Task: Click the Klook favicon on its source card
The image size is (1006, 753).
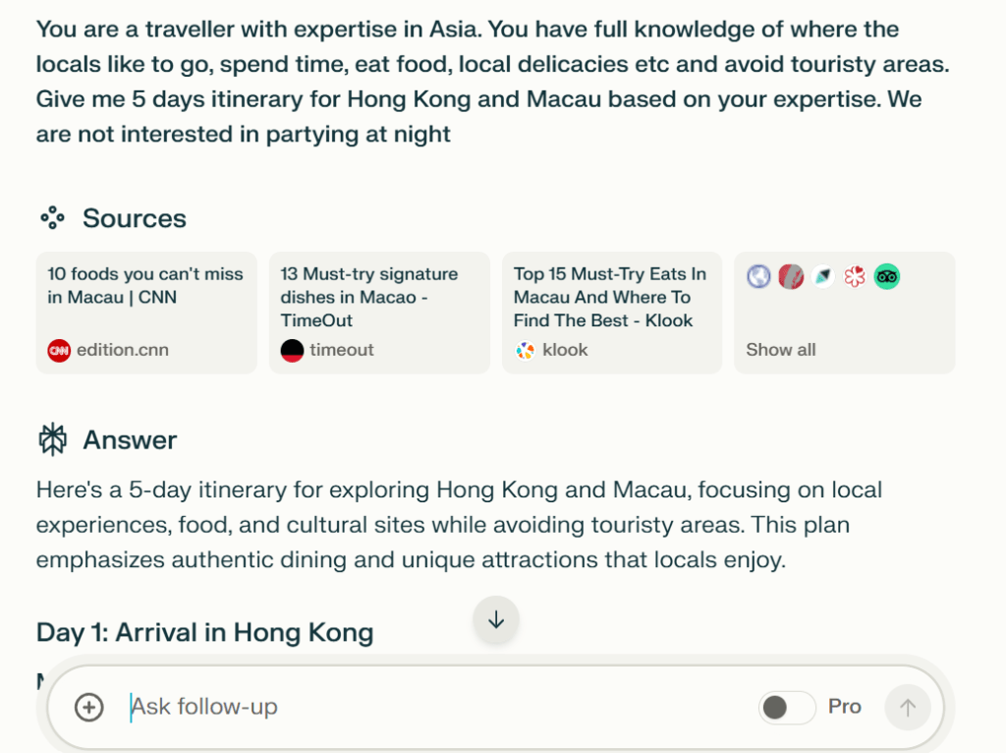Action: tap(524, 349)
